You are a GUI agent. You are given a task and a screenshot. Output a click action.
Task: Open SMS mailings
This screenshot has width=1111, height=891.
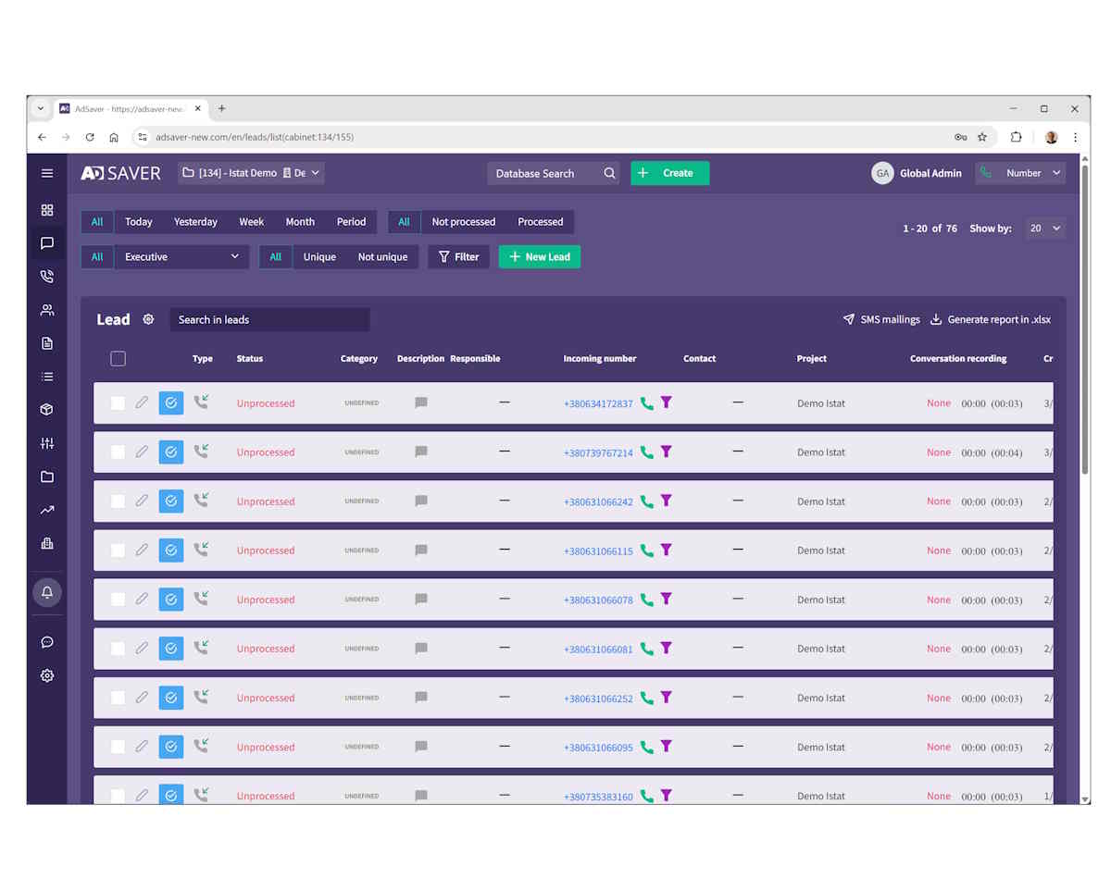click(x=881, y=319)
